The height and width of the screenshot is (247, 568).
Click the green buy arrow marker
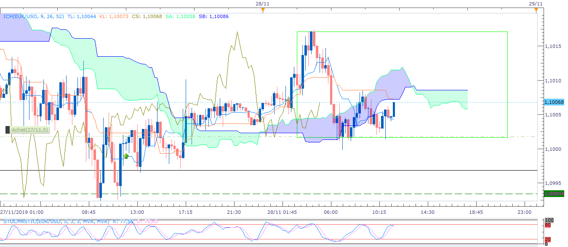point(126,156)
